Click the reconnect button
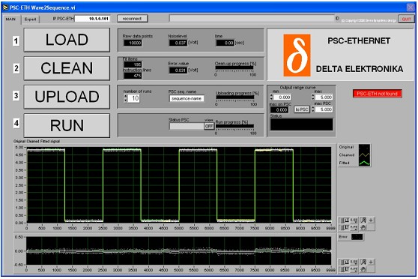Screen dimensions: 418x279 (x=133, y=19)
